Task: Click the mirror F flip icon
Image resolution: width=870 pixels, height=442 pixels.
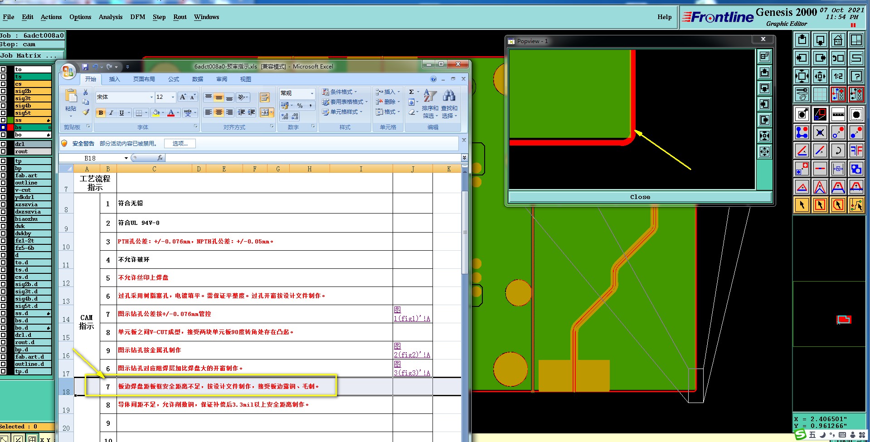Action: pos(856,151)
